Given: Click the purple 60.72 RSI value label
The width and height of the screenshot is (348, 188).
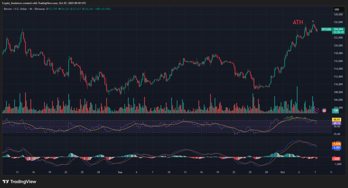Looking at the screenshot, I should point(337,123).
